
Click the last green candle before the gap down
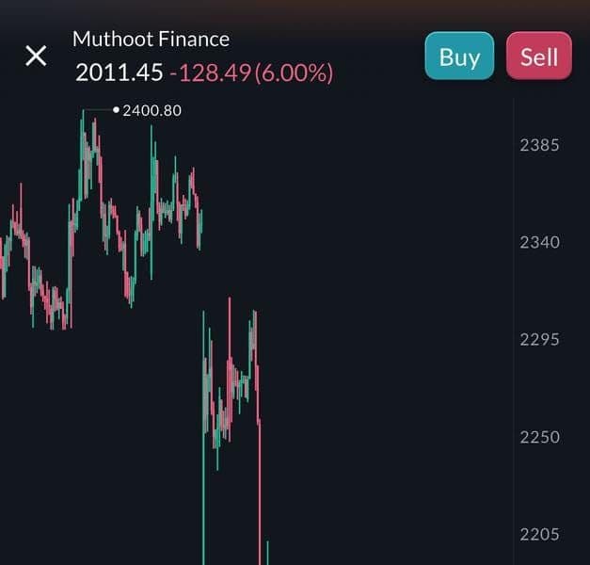coord(201,221)
